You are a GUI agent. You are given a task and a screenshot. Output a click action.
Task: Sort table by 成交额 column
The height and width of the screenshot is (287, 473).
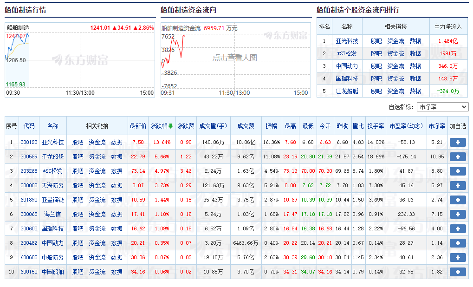tap(246, 126)
